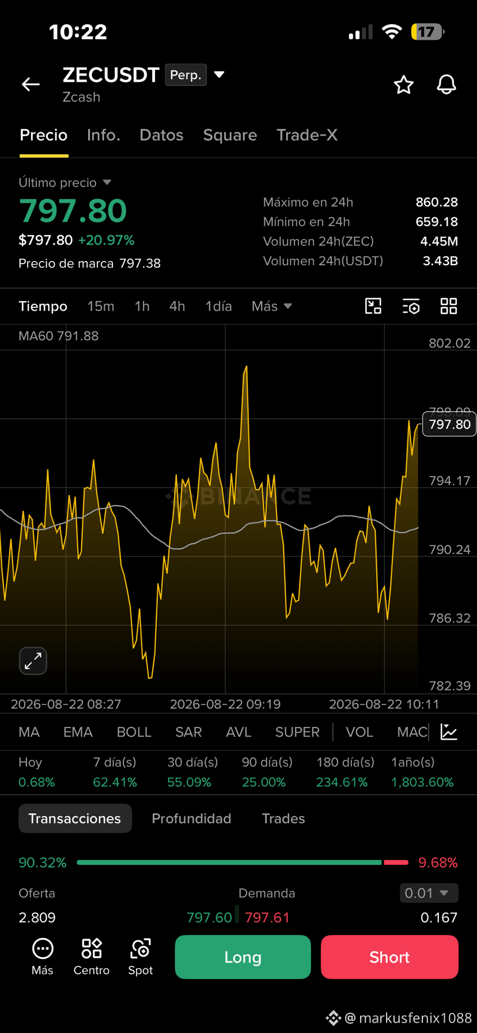Open chart settings list icon
The height and width of the screenshot is (1033, 477).
coord(411,306)
